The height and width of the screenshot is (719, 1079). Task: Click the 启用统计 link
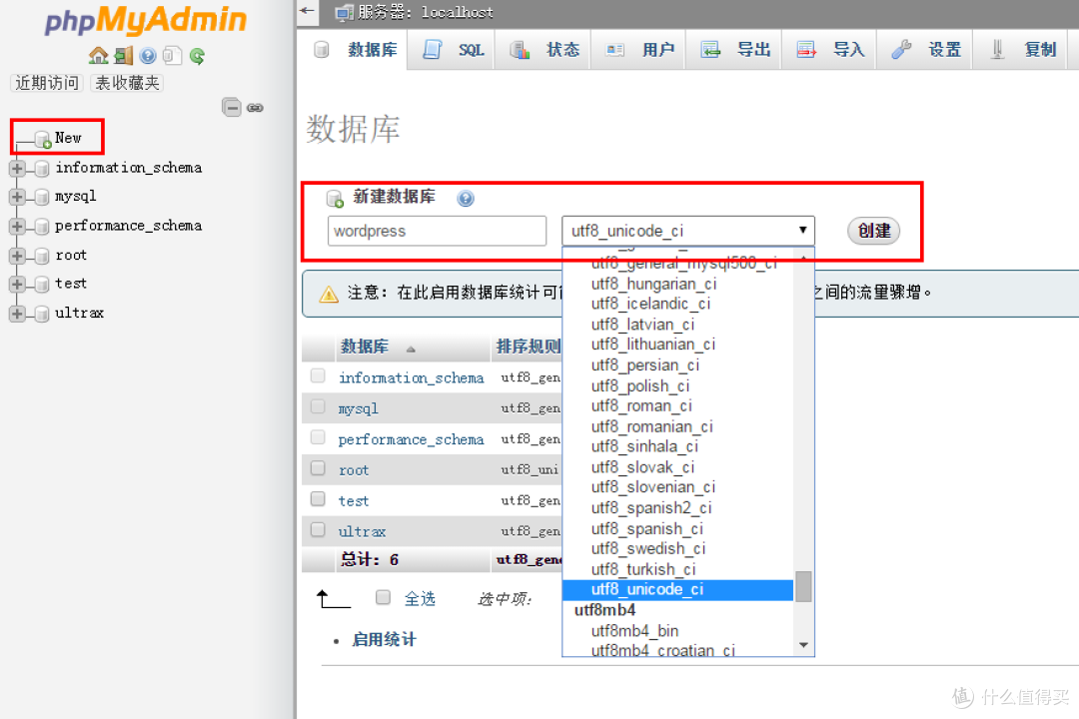point(384,639)
